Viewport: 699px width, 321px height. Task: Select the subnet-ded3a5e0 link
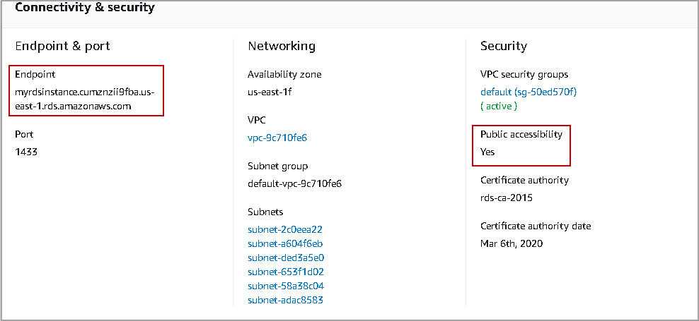(x=286, y=258)
